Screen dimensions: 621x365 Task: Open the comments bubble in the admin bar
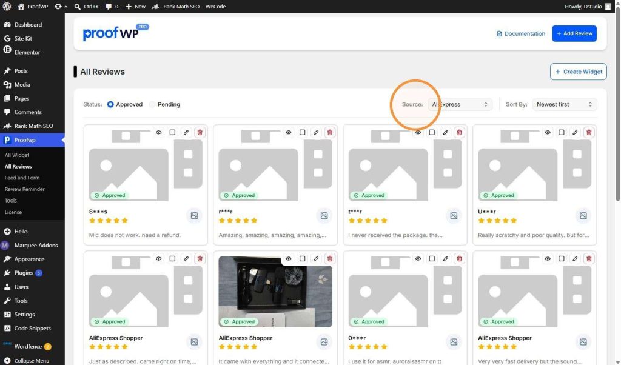point(112,6)
